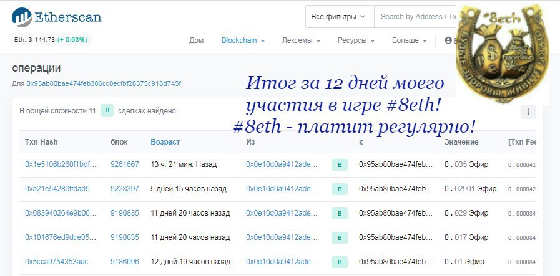This screenshot has width=560, height=276.
Task: Click the Из column header
Action: [250, 142]
